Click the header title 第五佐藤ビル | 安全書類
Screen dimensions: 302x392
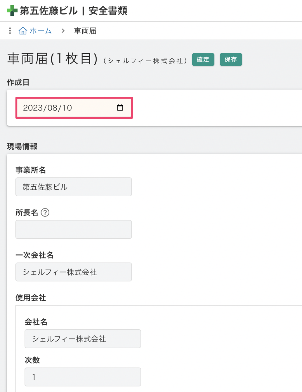(x=74, y=11)
